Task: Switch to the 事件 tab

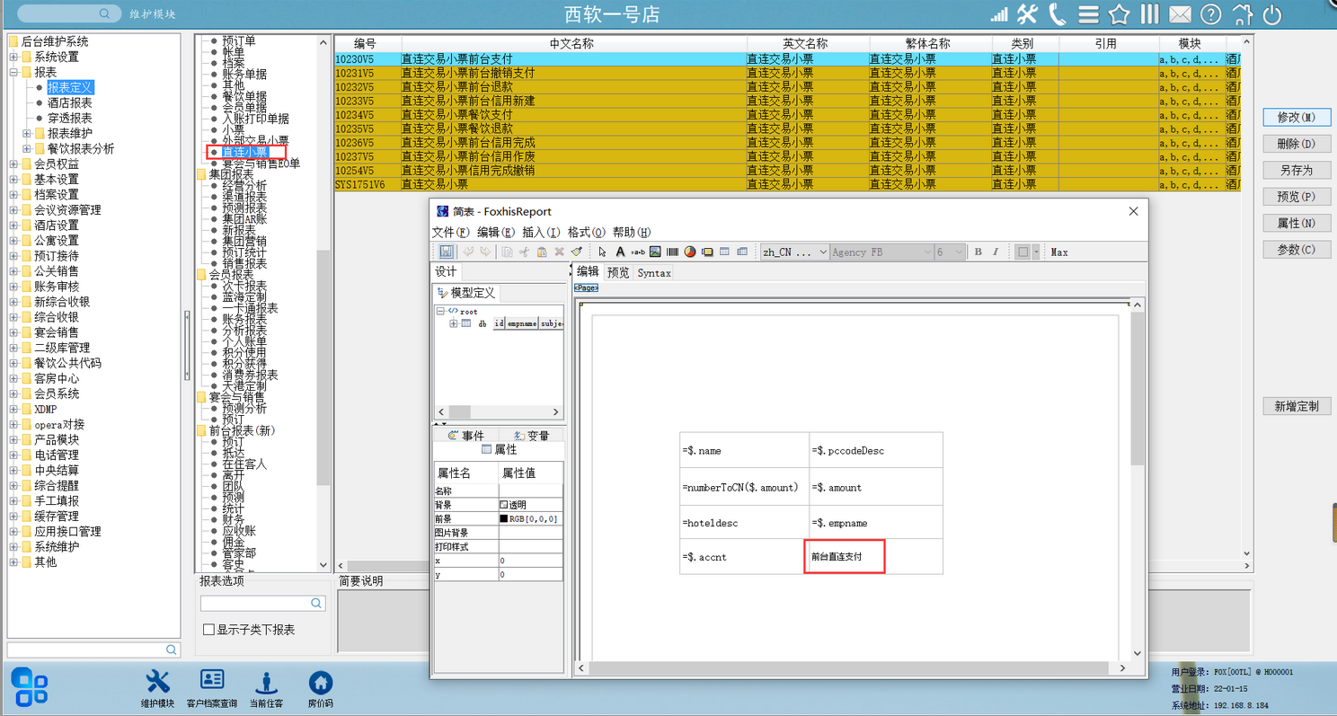Action: coord(465,436)
